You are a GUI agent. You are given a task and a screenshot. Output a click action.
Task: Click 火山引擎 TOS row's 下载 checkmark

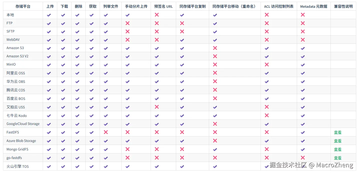click(x=63, y=166)
